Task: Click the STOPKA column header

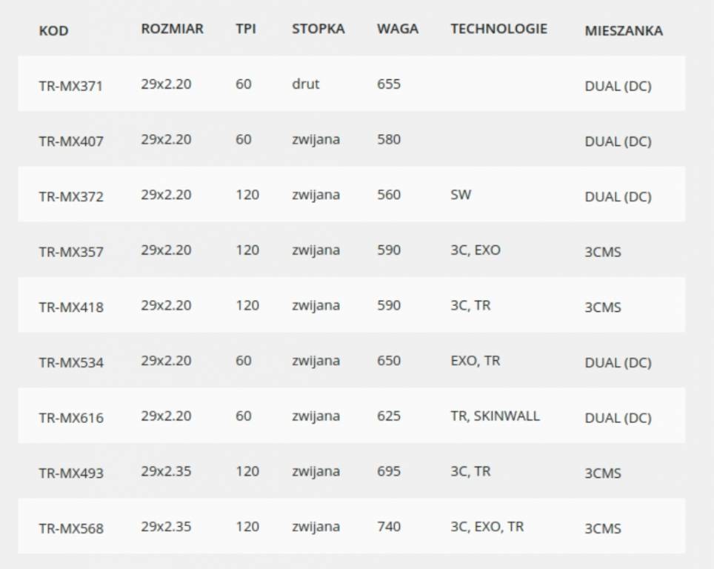Action: [318, 29]
